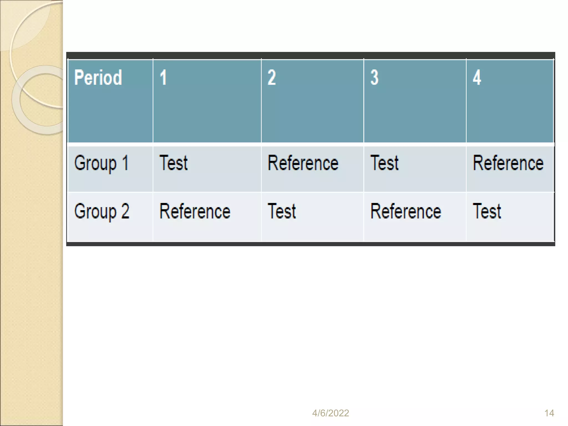The width and height of the screenshot is (568, 426).
Task: Click the dark bottom border of the table
Action: pos(311,244)
